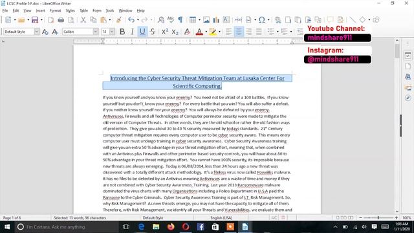Click the Insert Hyperlink icon
414x233 pixels.
click(278, 20)
